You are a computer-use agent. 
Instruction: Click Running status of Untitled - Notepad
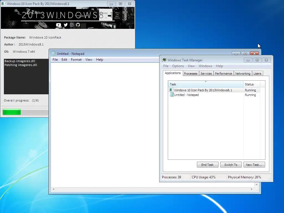pyautogui.click(x=250, y=95)
